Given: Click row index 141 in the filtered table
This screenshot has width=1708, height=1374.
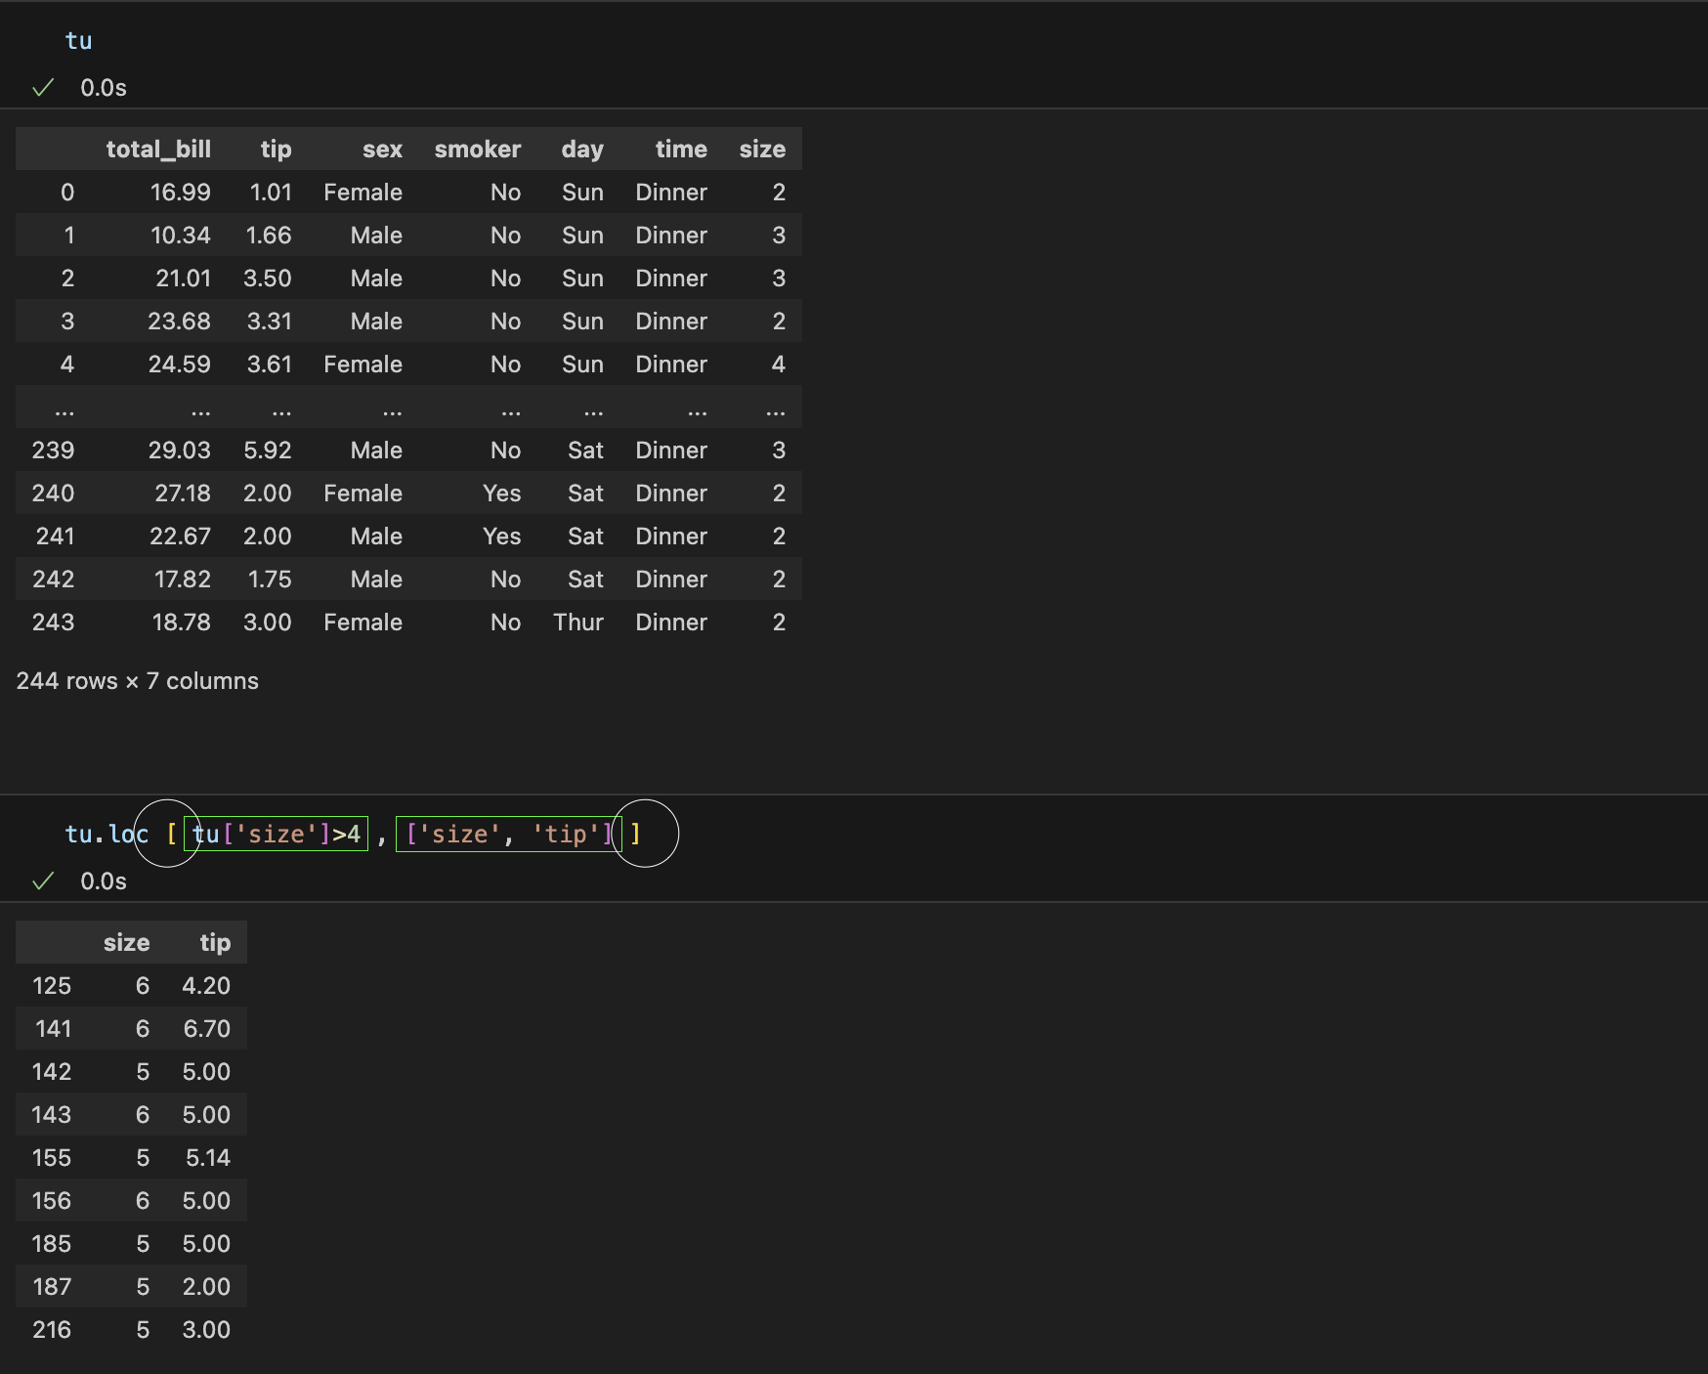Looking at the screenshot, I should pyautogui.click(x=53, y=1029).
